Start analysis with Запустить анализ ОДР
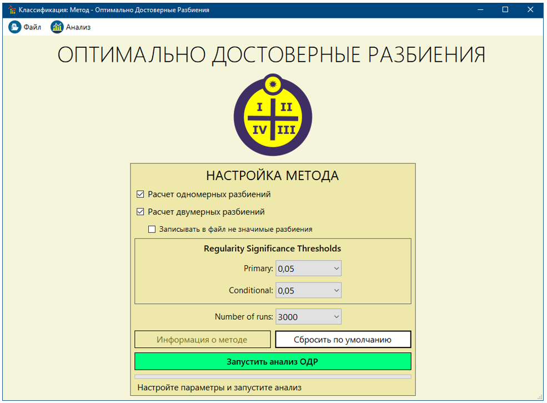547x403 pixels. (273, 361)
